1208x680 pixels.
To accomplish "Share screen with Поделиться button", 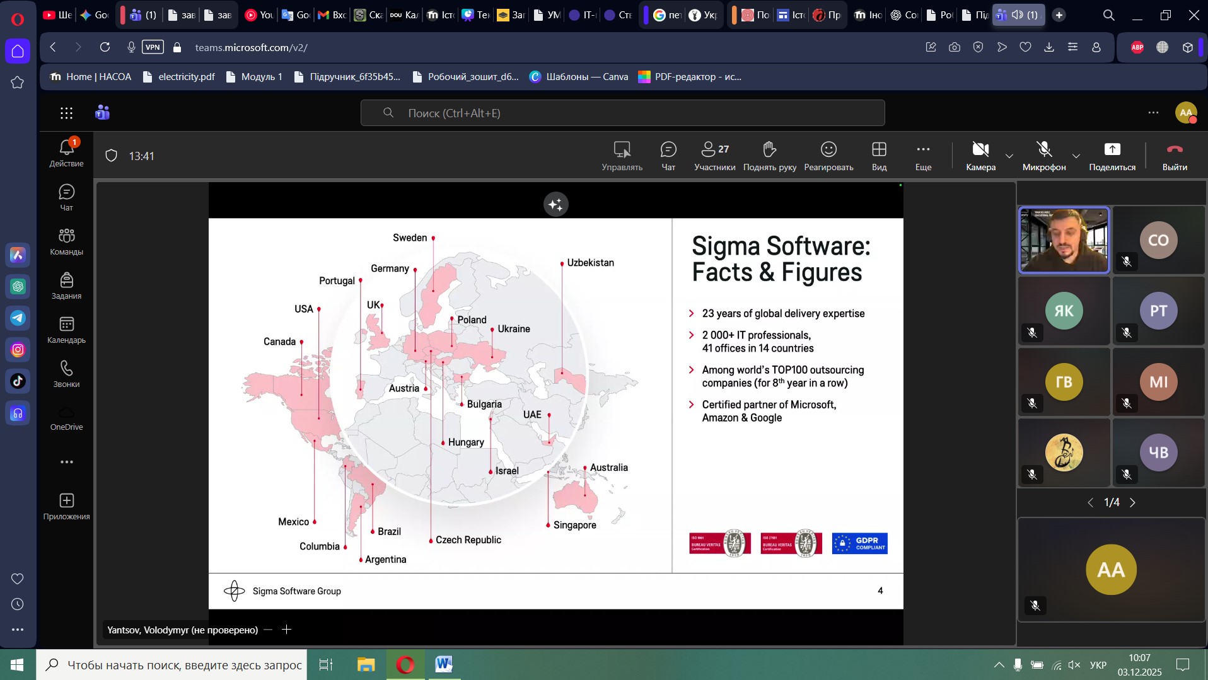I will point(1112,155).
